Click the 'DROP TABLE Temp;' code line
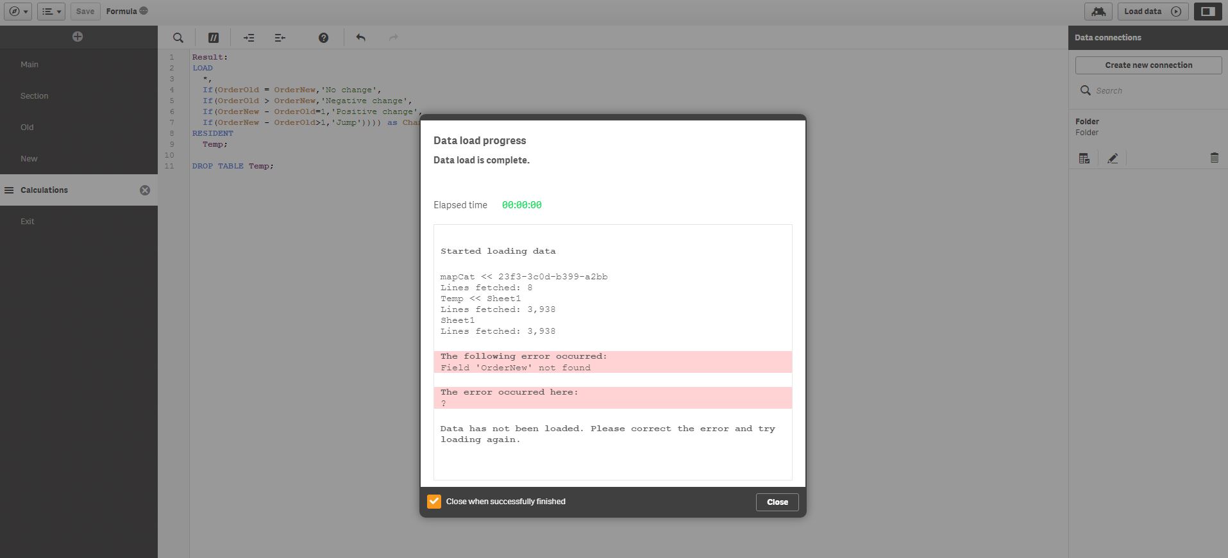 233,166
